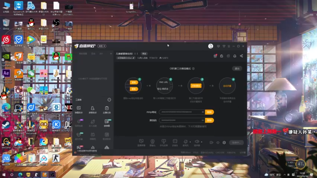Show the hidden rtmp address with eye icon
317x178 pixels.
(x=202, y=112)
